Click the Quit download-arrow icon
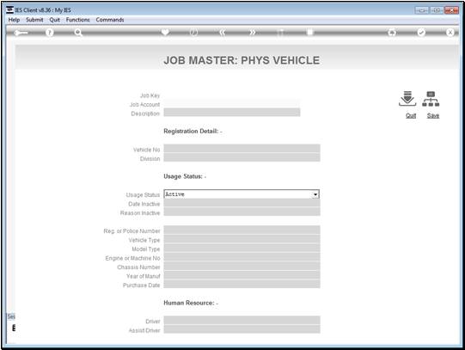This screenshot has height=350, width=465. click(407, 99)
